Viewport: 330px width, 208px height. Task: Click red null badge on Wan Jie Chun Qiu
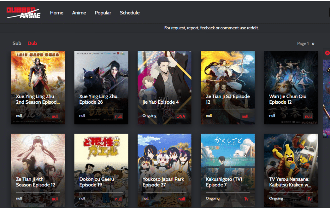coord(308,116)
